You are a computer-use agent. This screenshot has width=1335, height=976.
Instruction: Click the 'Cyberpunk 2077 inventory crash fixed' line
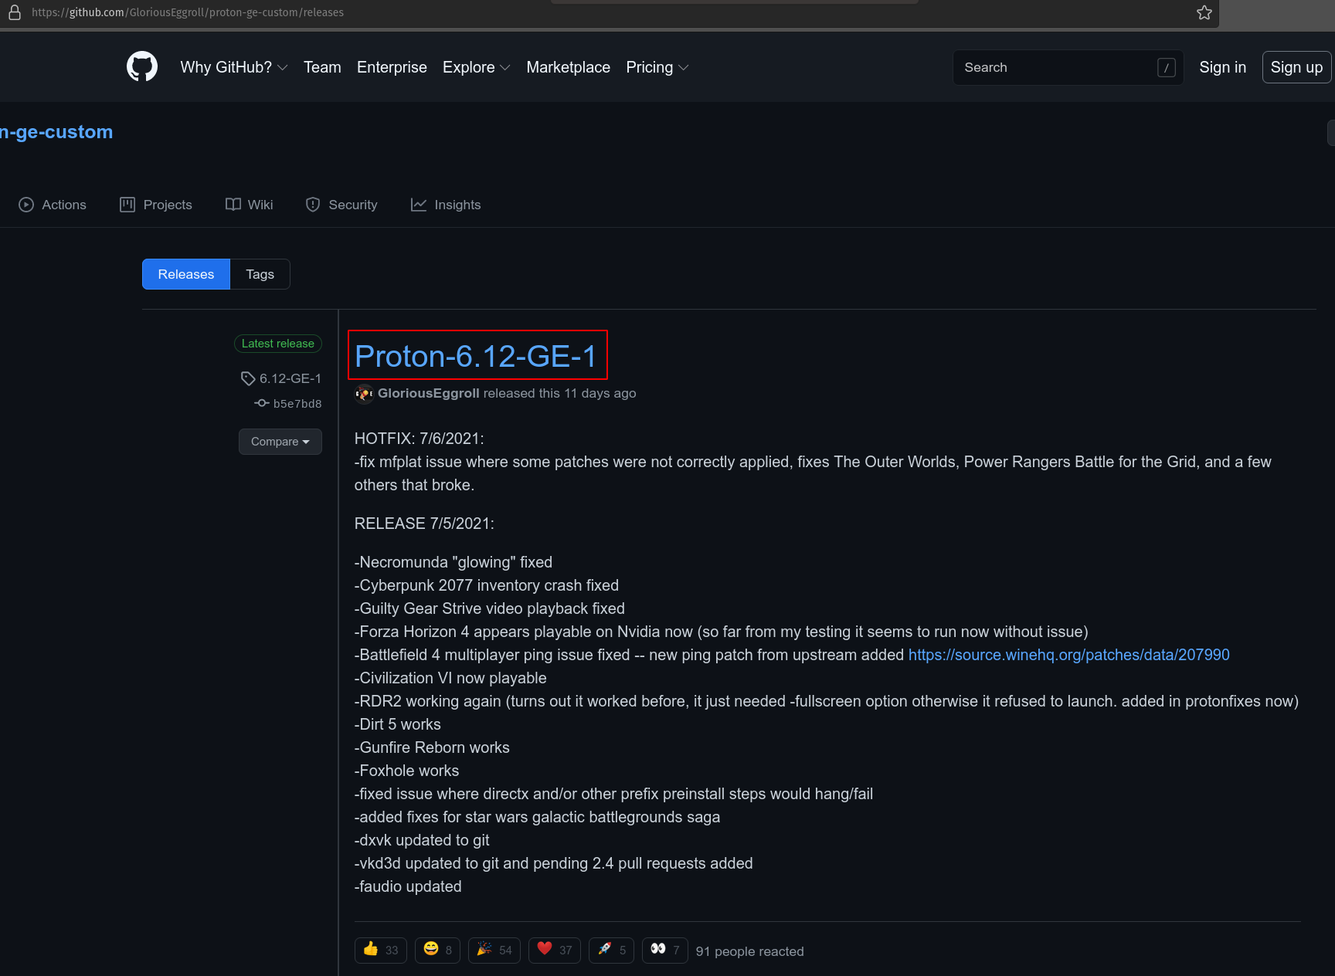pyautogui.click(x=487, y=585)
